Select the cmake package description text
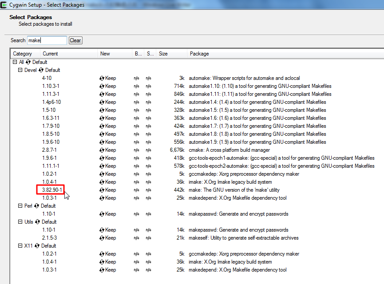The width and height of the screenshot is (384, 284). (x=229, y=150)
